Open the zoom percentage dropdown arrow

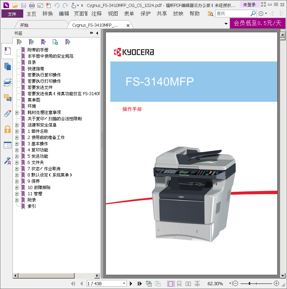click(230, 283)
